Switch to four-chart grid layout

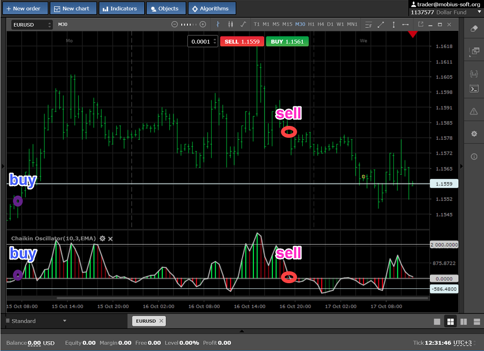451,322
